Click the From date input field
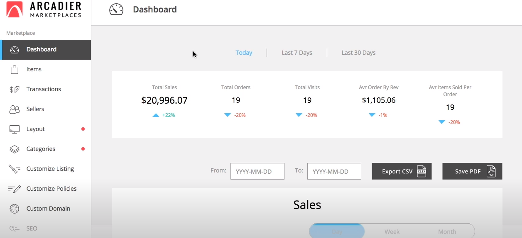Viewport: 522px width, 238px height. (x=257, y=171)
